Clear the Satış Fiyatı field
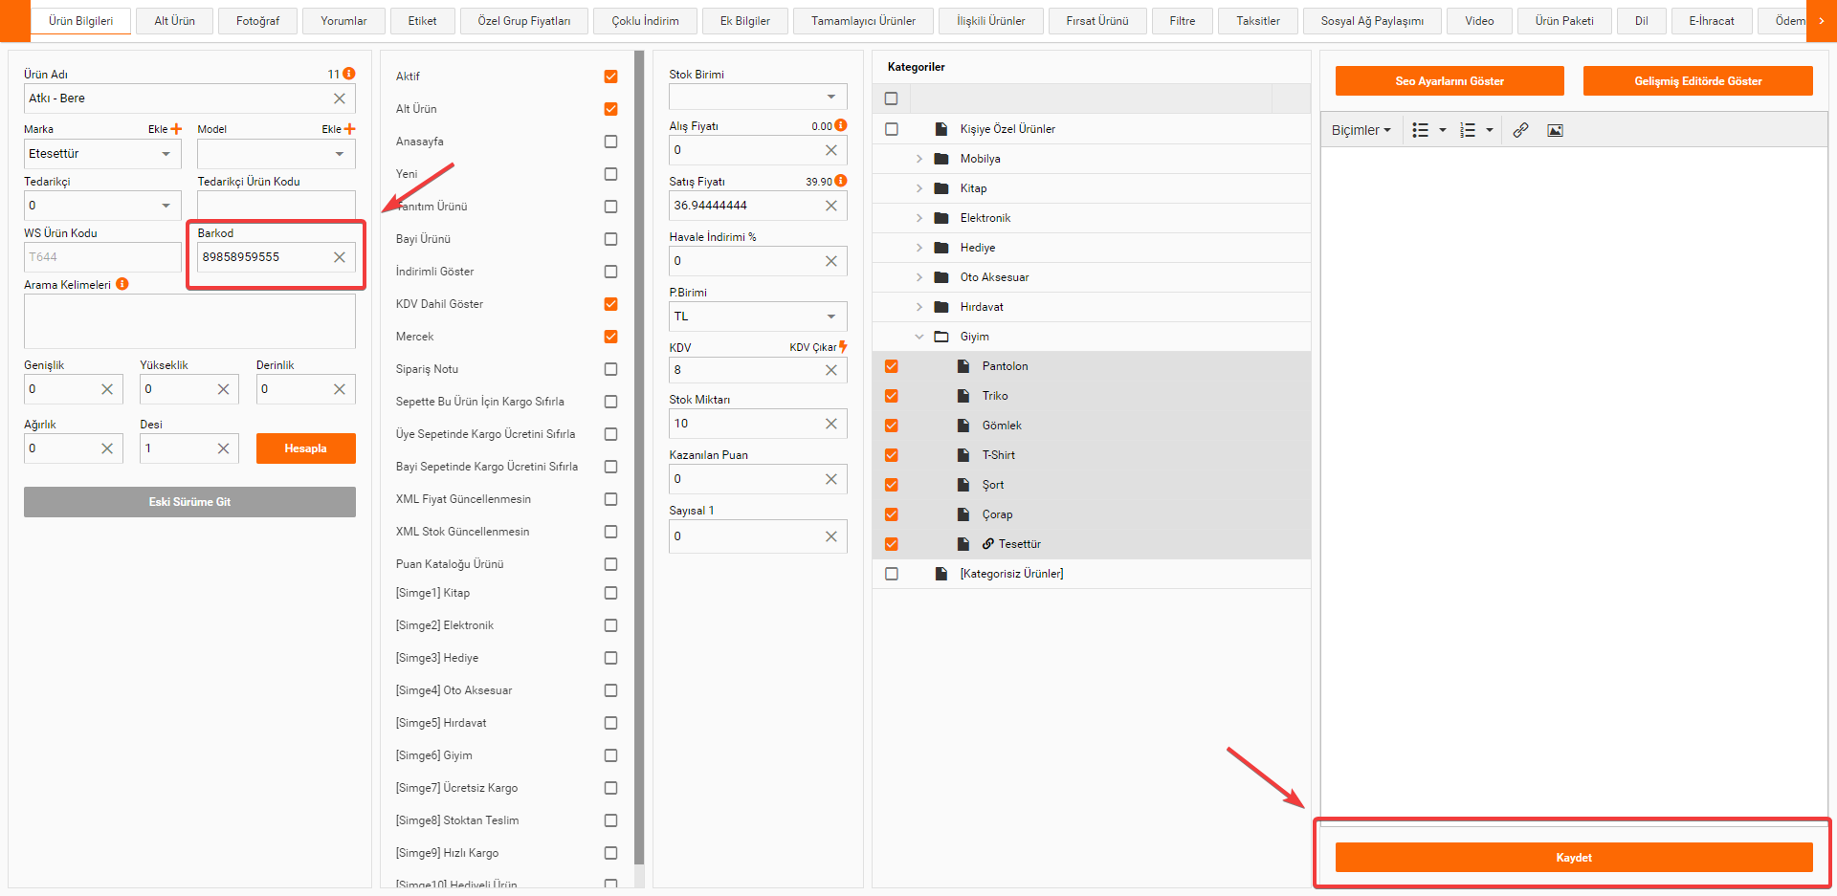The image size is (1837, 896). click(831, 206)
